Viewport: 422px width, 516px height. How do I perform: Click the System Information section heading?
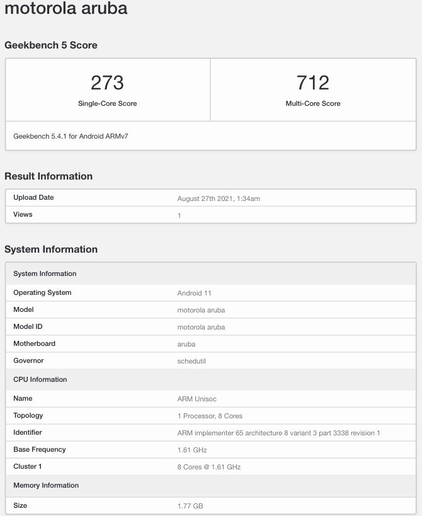(51, 249)
